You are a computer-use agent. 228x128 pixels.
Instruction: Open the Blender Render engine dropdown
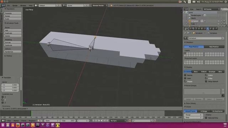[100, 5]
